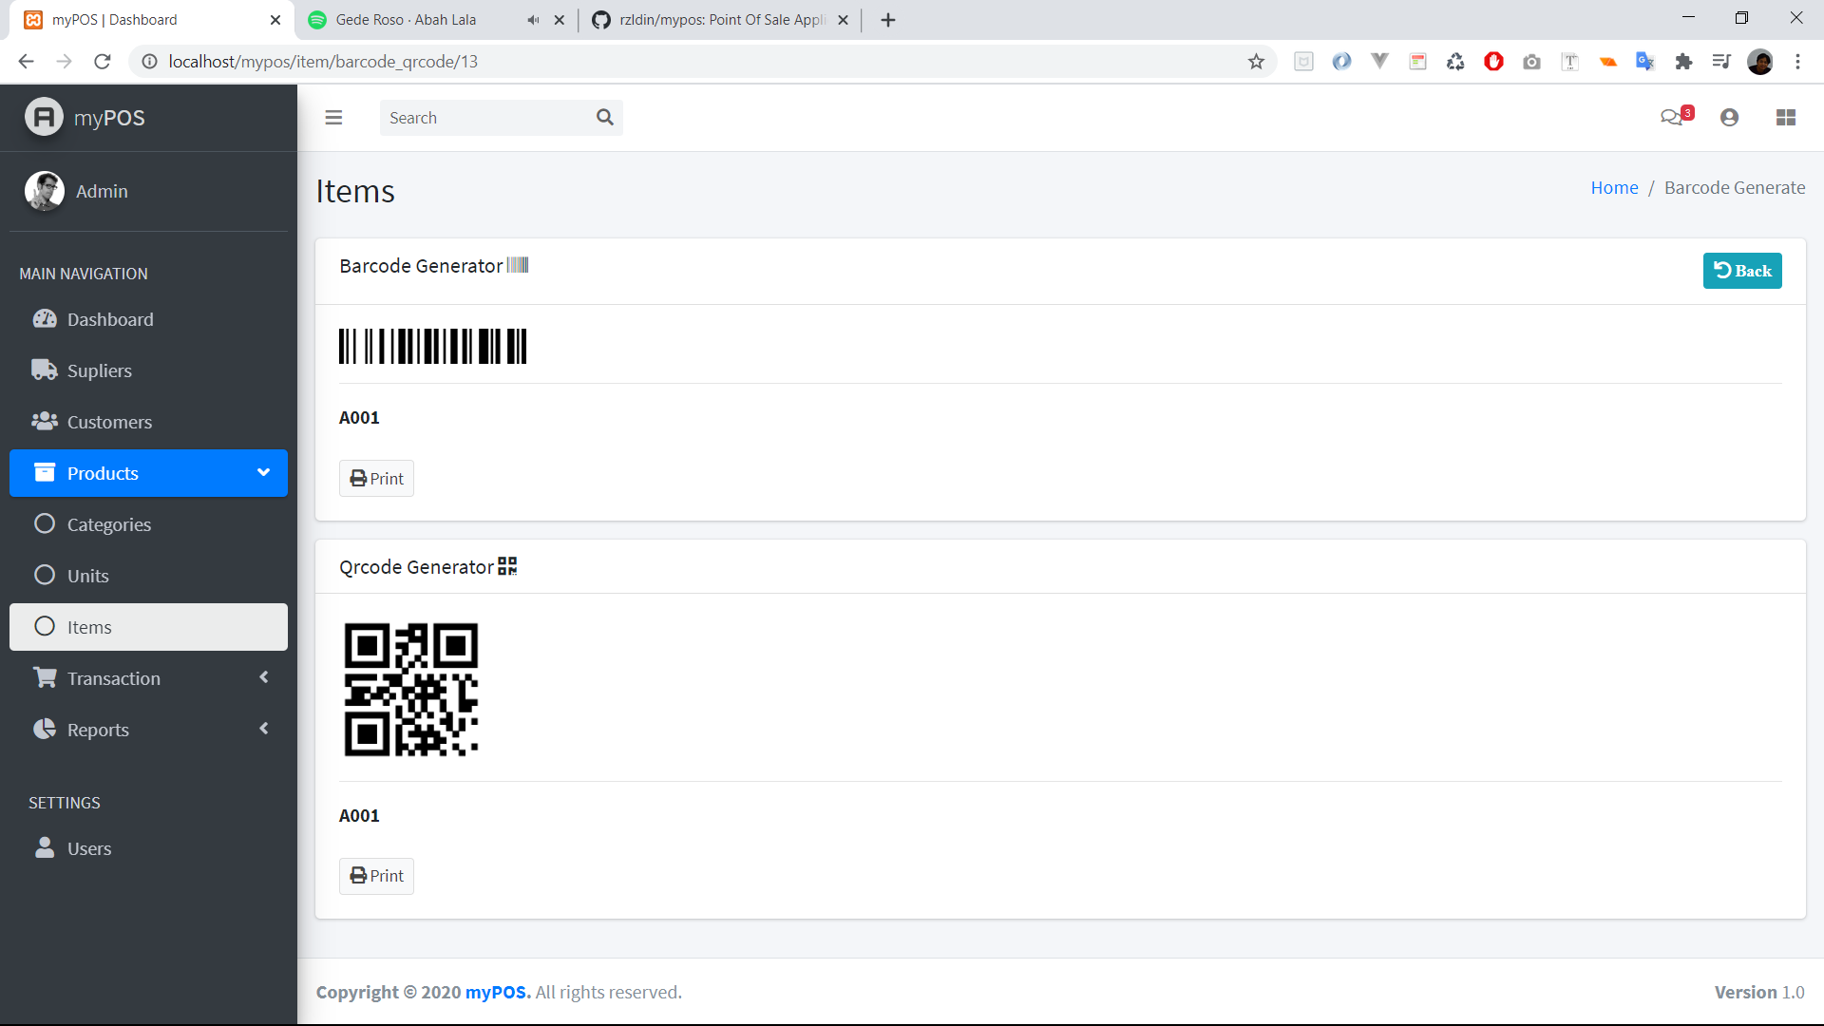
Task: Open the grid apps panel in header
Action: pyautogui.click(x=1786, y=117)
